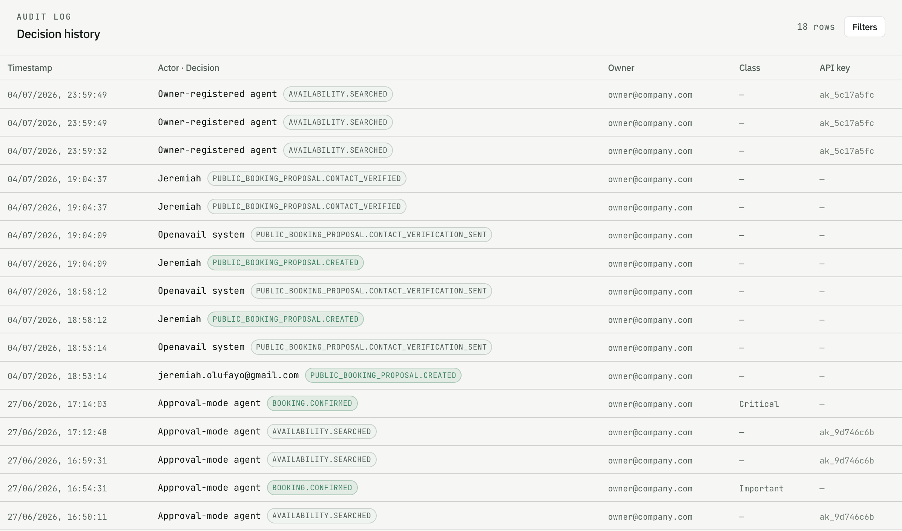Click ak_9d746c6b key in the 16:50:11 row
902x531 pixels.
pyautogui.click(x=847, y=517)
